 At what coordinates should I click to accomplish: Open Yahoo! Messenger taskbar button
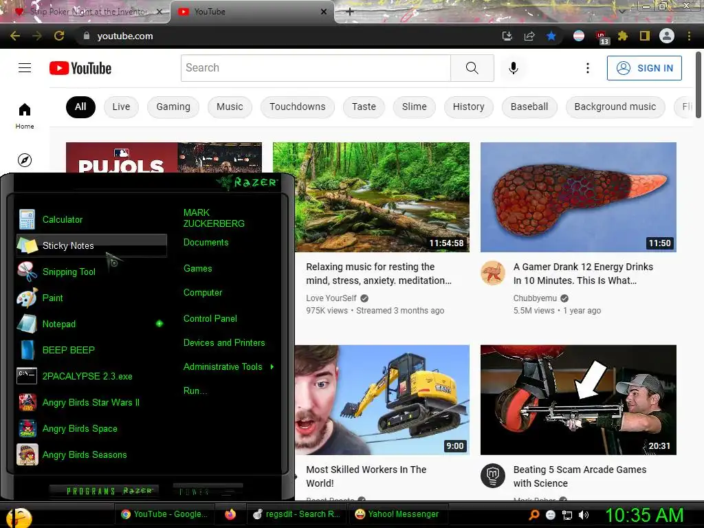tap(397, 514)
